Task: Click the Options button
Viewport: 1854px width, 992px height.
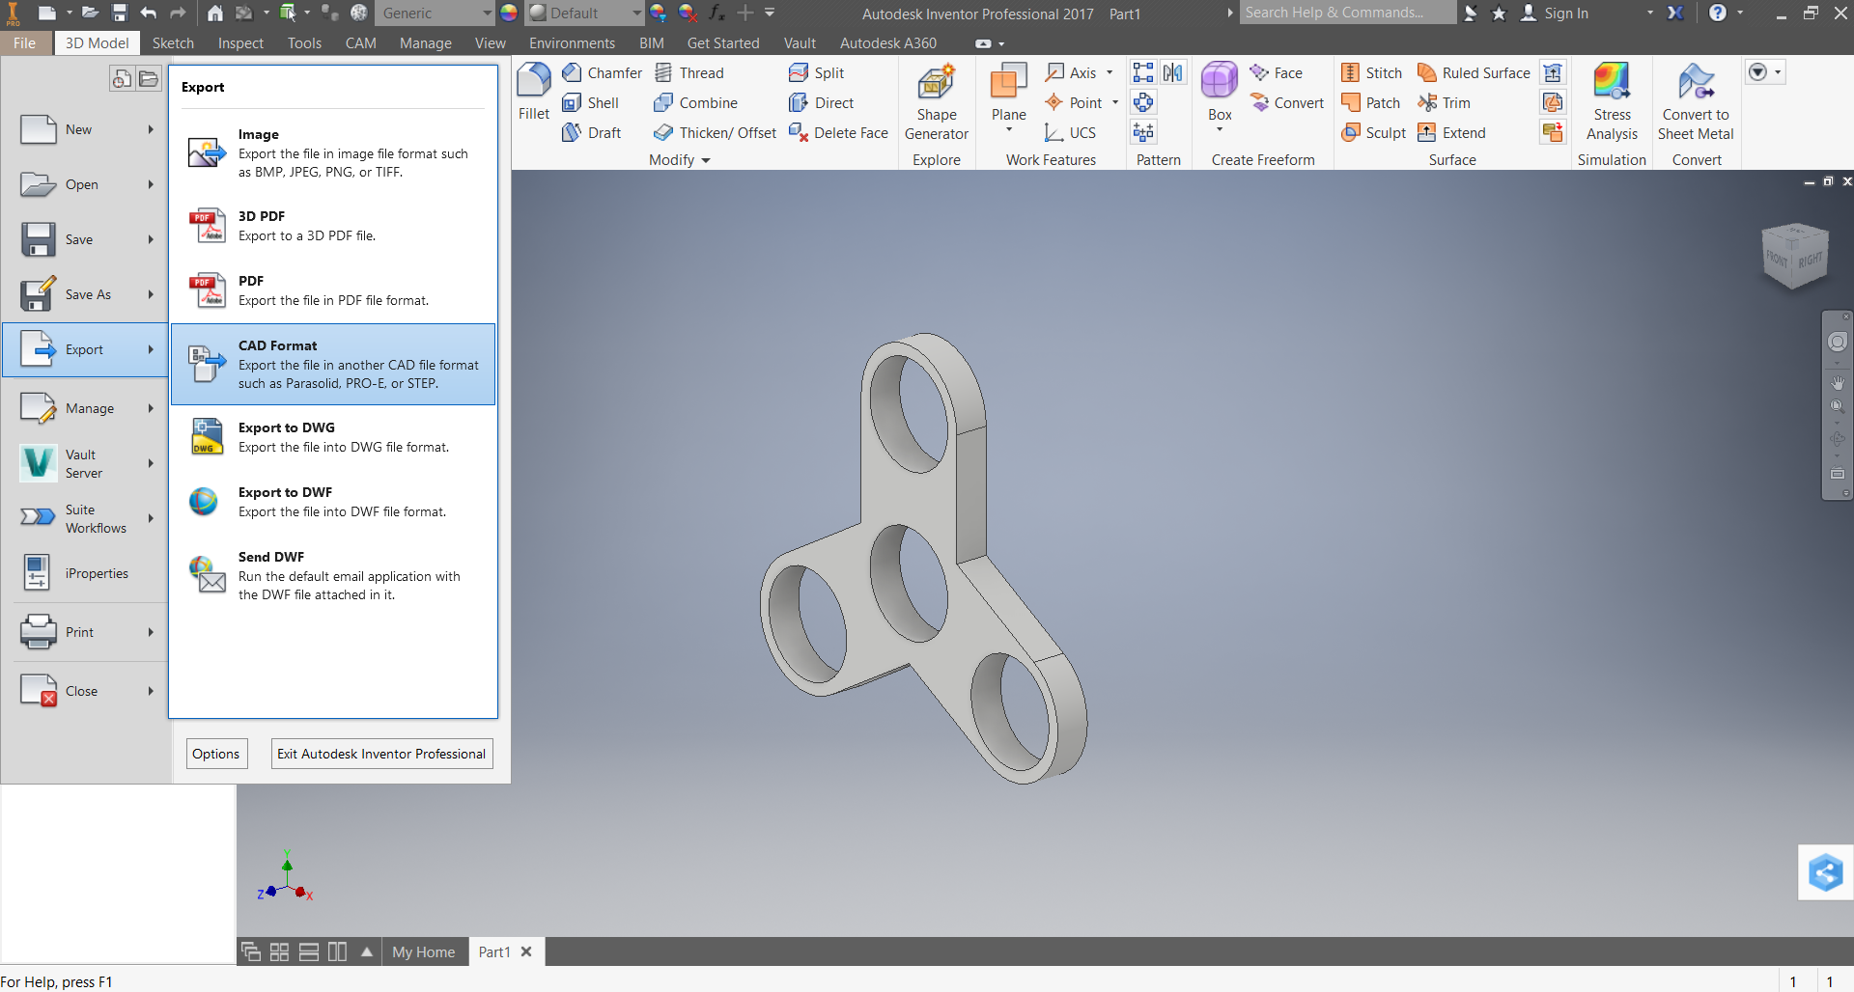Action: click(x=216, y=754)
